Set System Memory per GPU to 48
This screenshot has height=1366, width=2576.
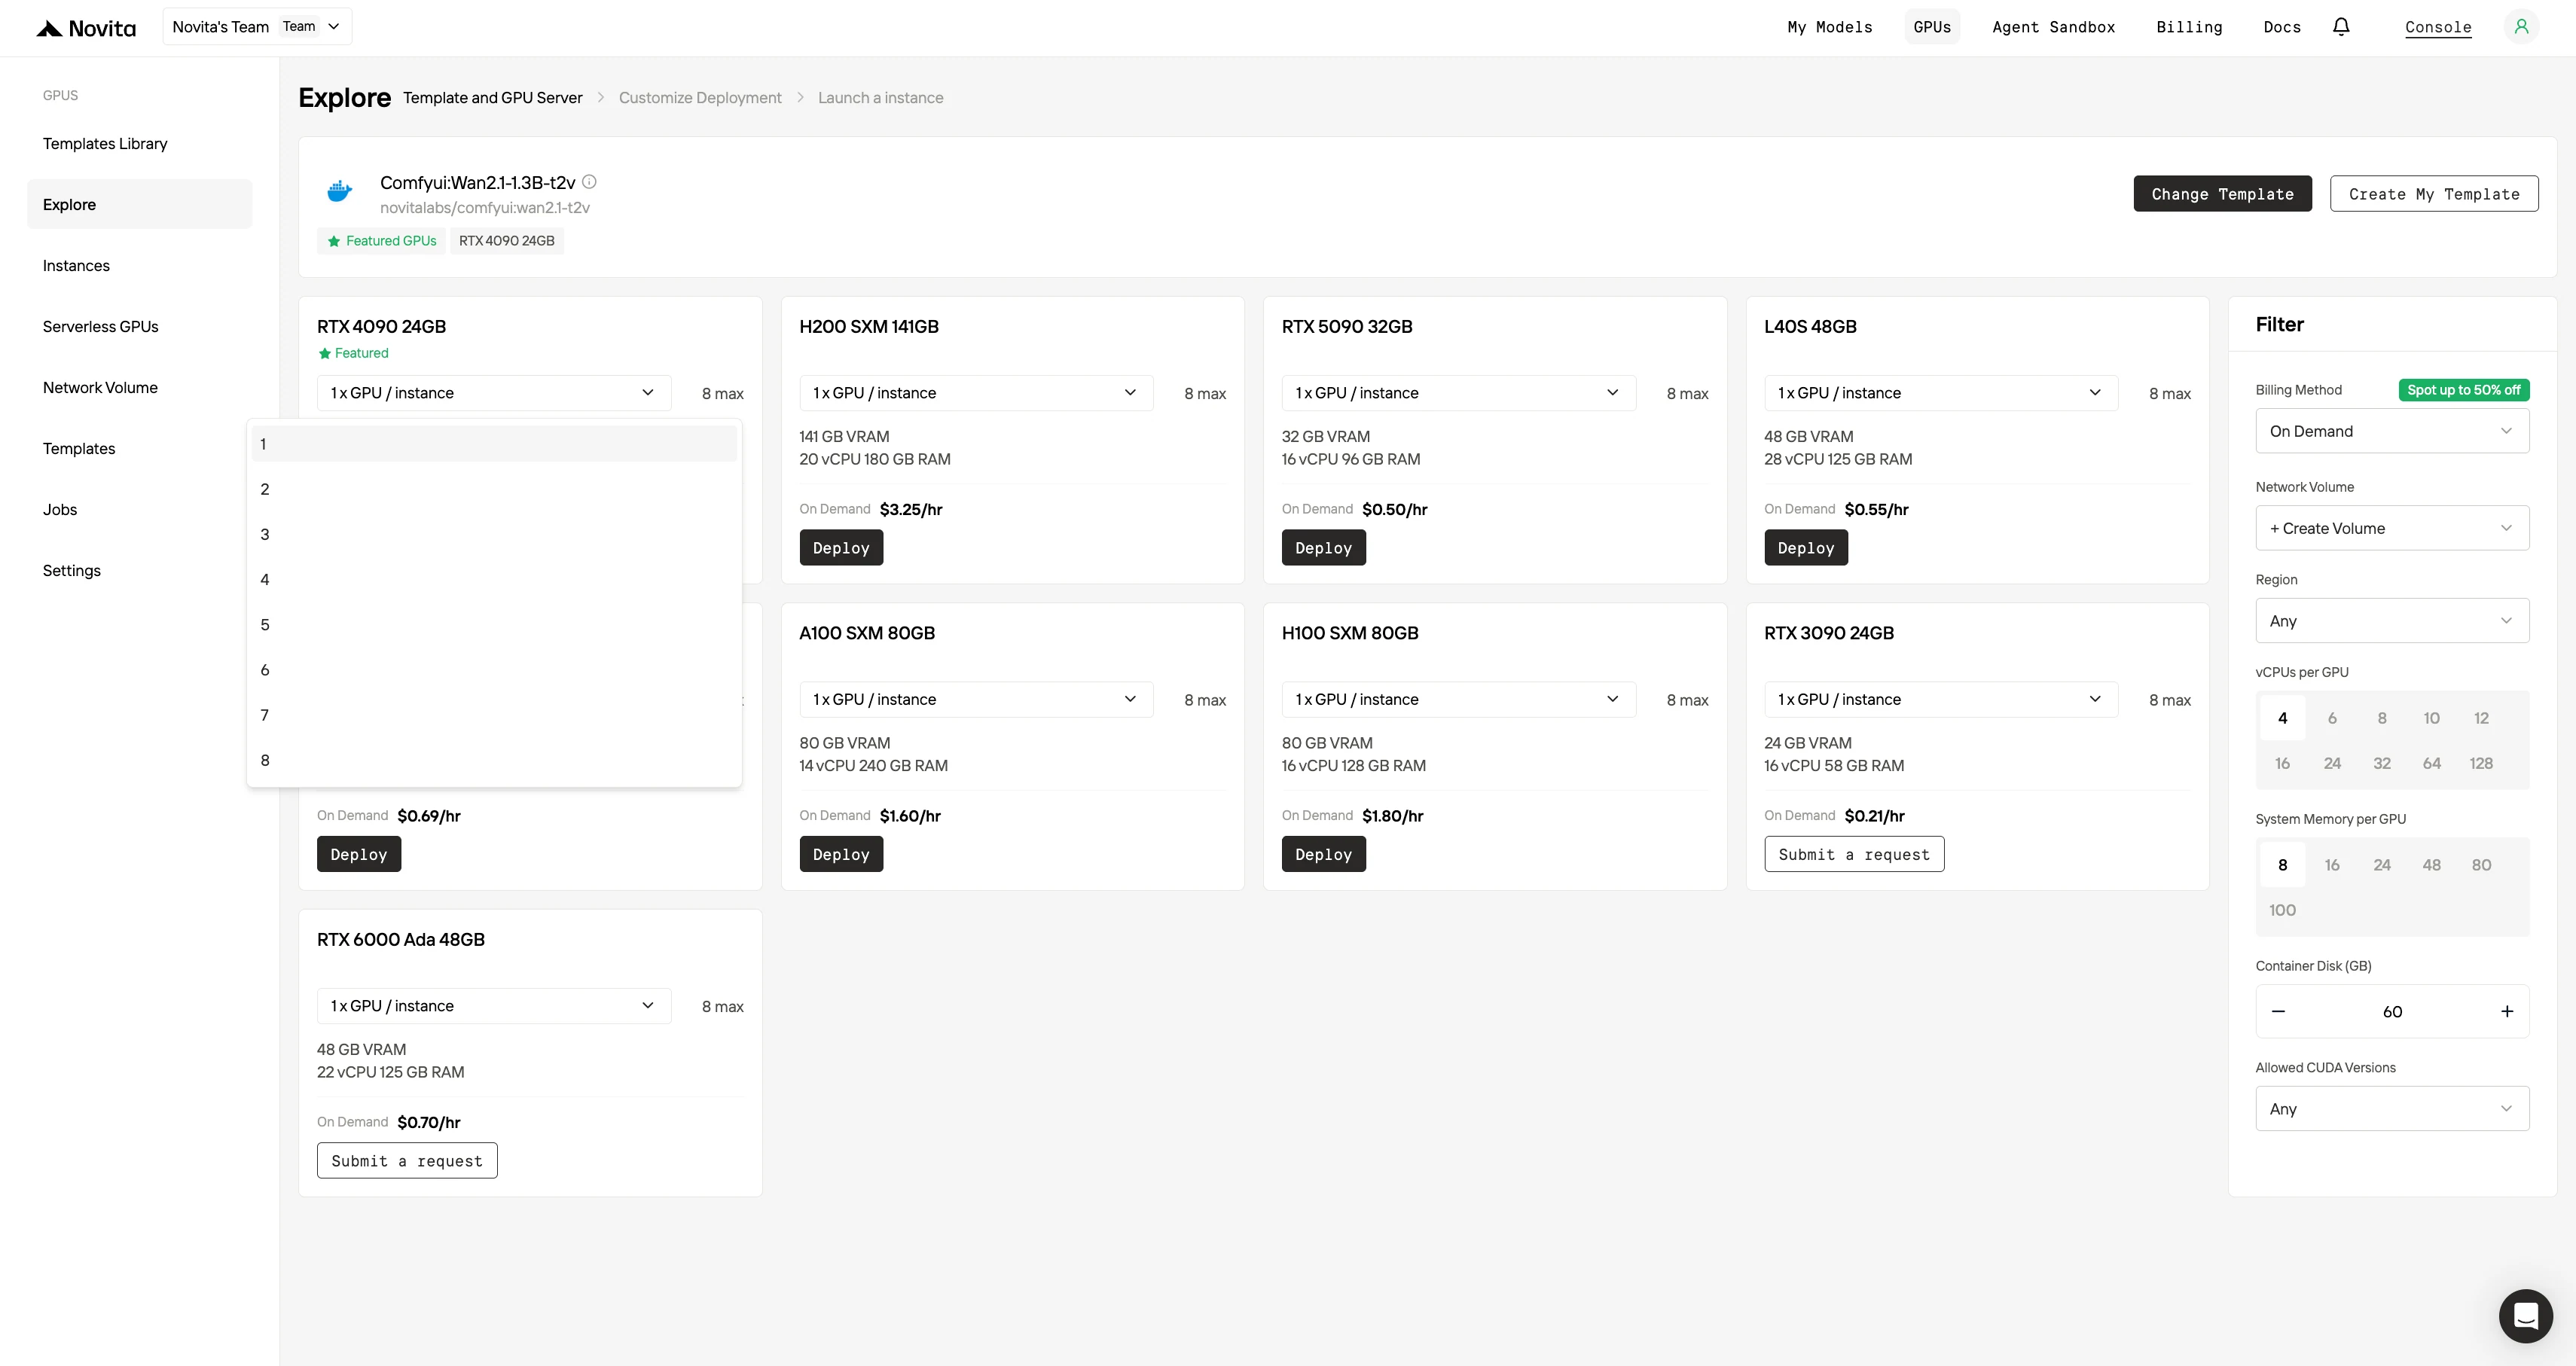pos(2432,865)
